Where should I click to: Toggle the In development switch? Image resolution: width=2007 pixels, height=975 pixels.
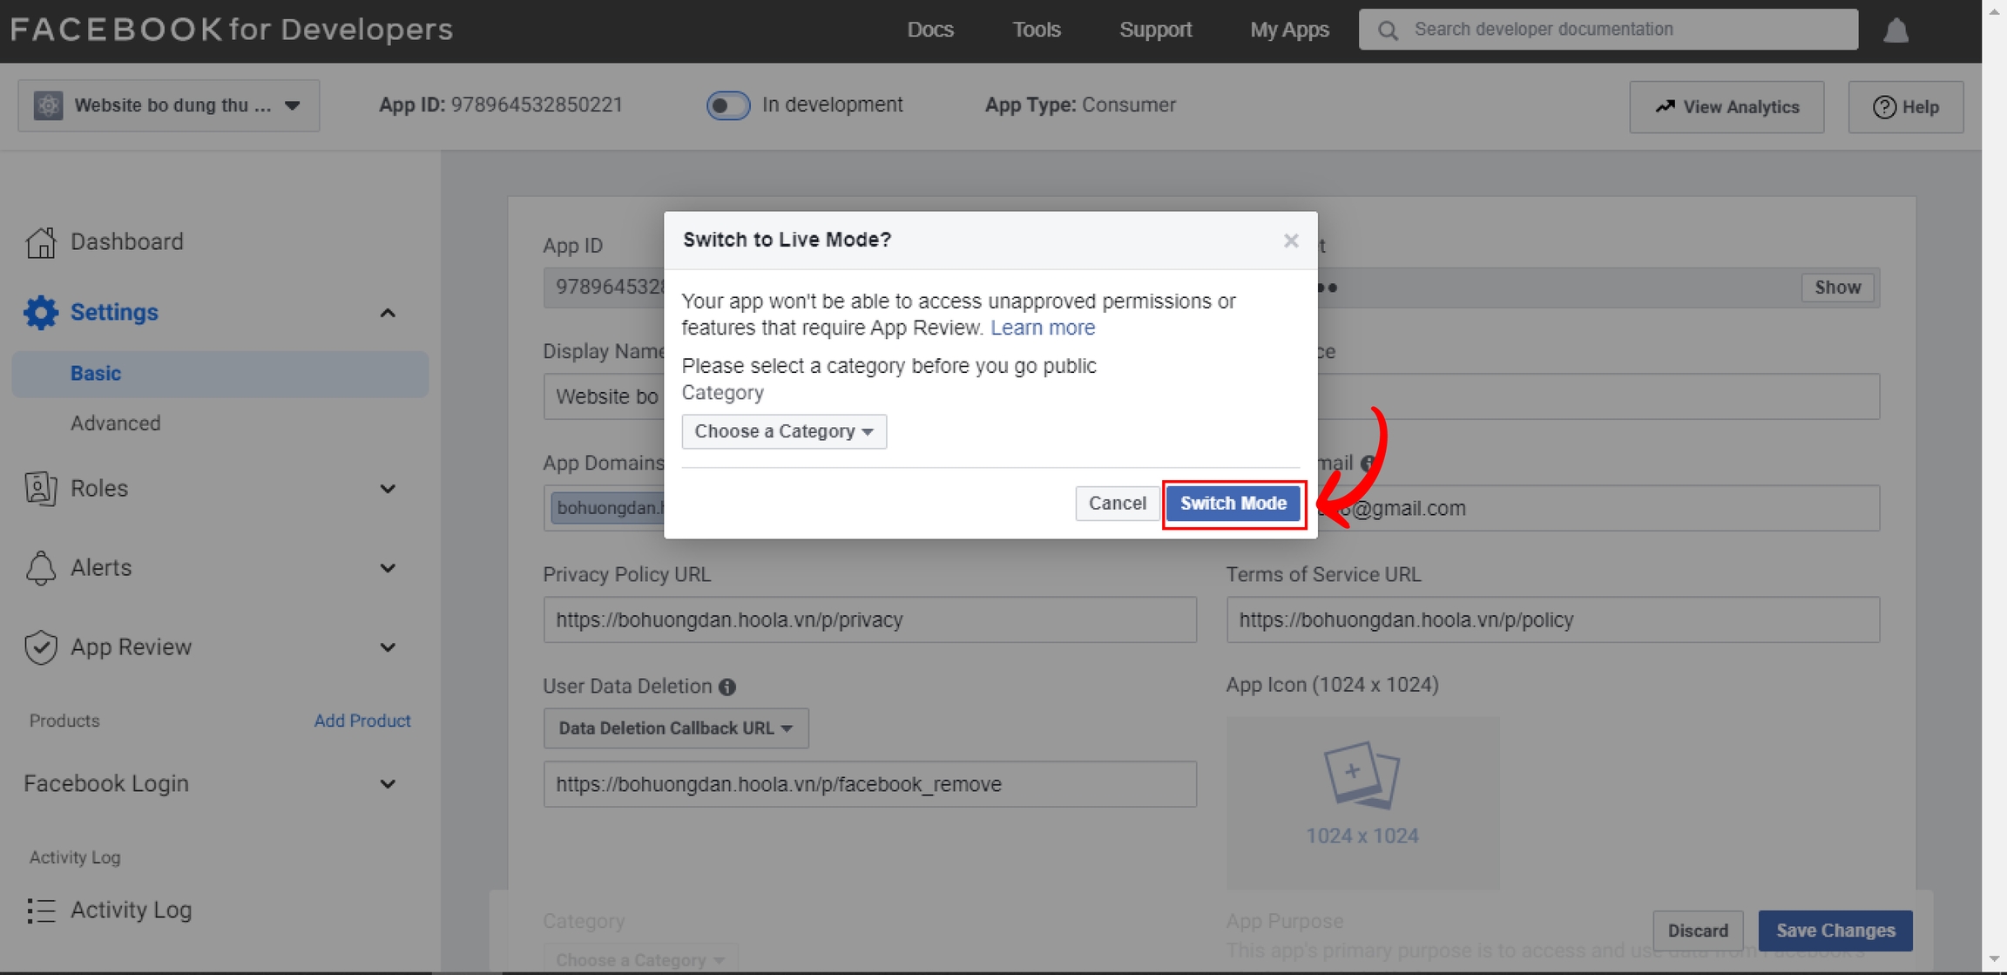pyautogui.click(x=727, y=105)
